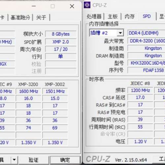Click the DDR4-3200 max bandwidth field
This screenshot has width=165, height=165.
point(146,41)
